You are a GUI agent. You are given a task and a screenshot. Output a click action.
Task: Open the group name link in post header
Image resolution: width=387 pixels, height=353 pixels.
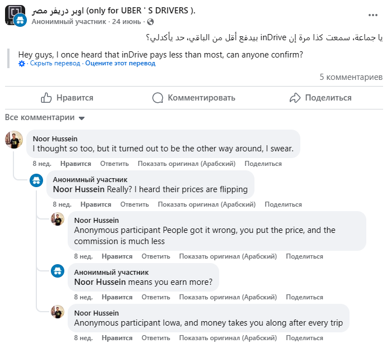click(114, 11)
